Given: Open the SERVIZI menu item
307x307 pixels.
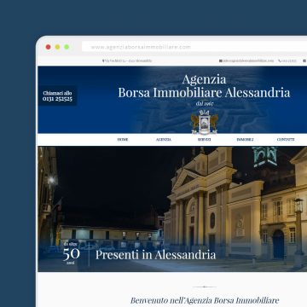Looking at the screenshot, I should click(x=205, y=140).
